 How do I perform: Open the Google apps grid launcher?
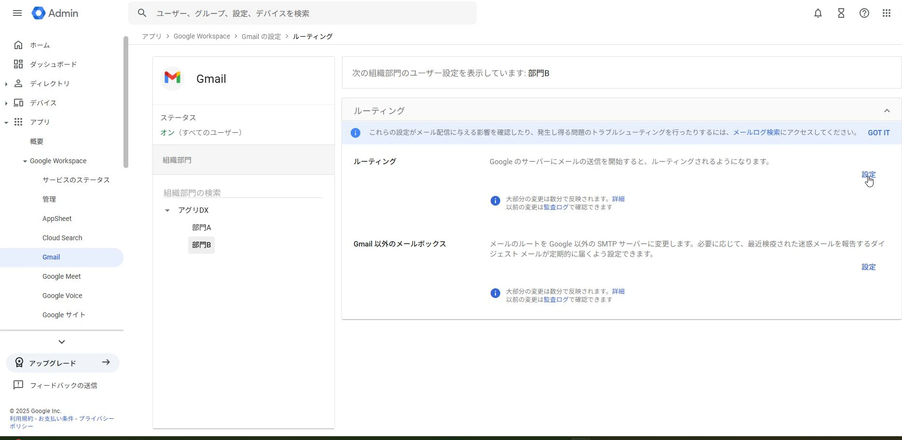coord(887,13)
